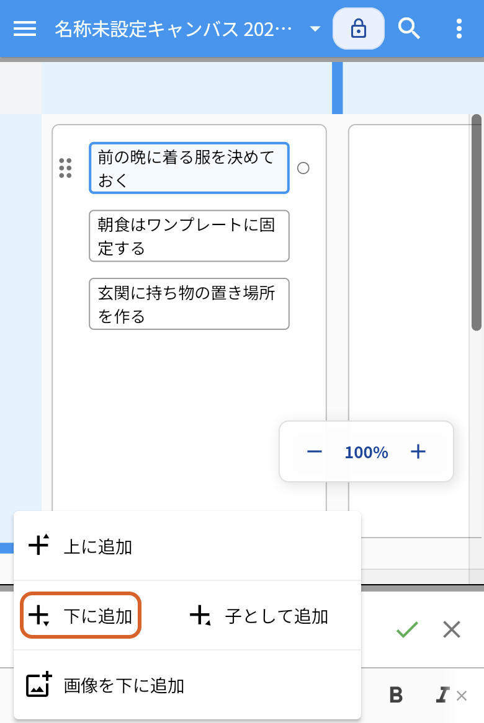Open the three-dot more options menu
Viewport: 484px width, 723px height.
pos(459,29)
